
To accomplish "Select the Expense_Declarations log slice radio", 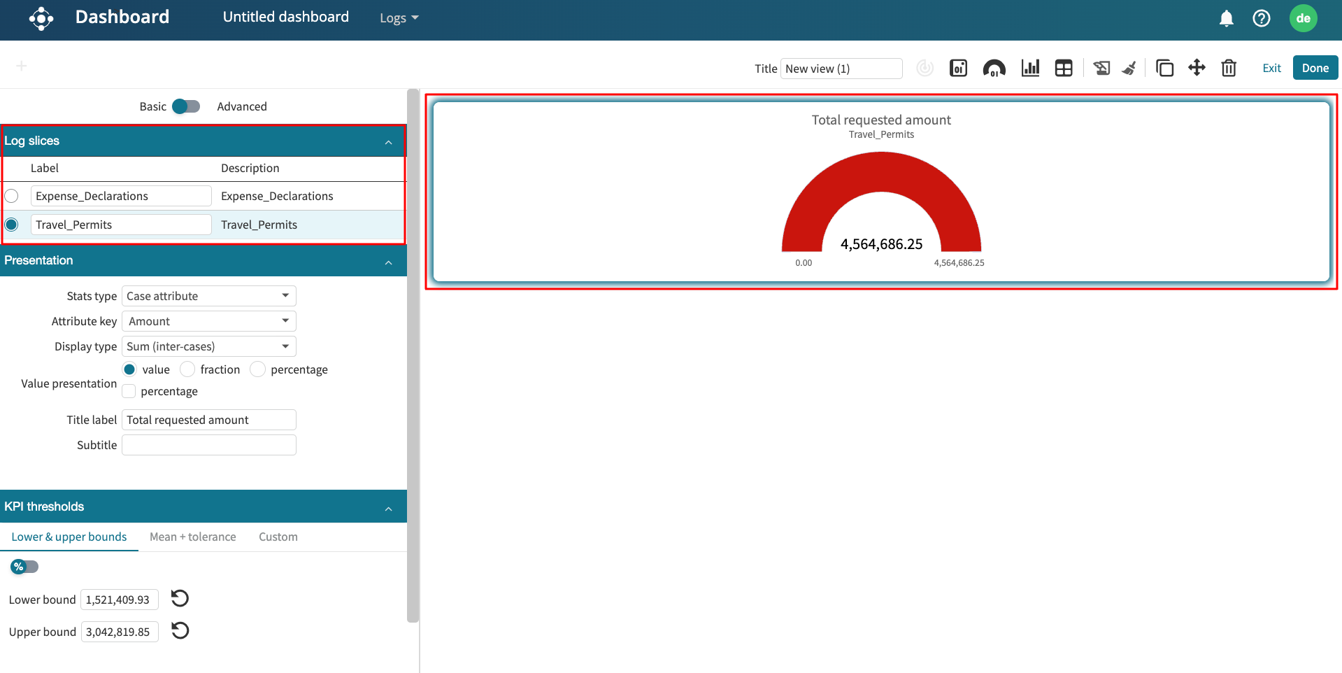I will tap(12, 196).
